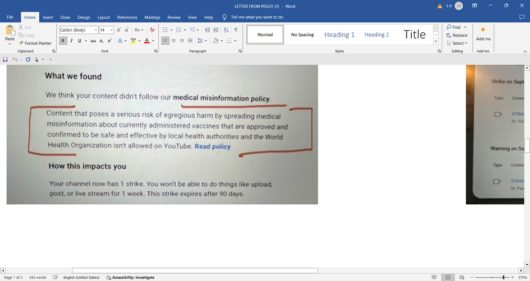Toggle Bold formatting
The width and height of the screenshot is (530, 281).
pos(63,41)
